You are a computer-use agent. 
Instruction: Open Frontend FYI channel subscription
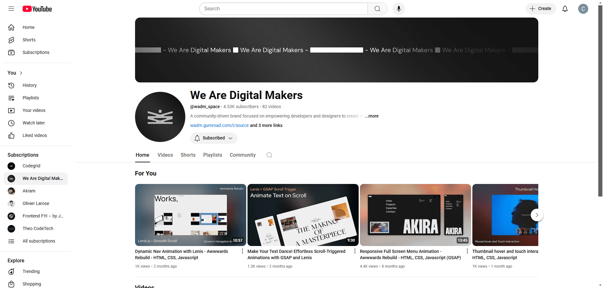tap(36, 216)
